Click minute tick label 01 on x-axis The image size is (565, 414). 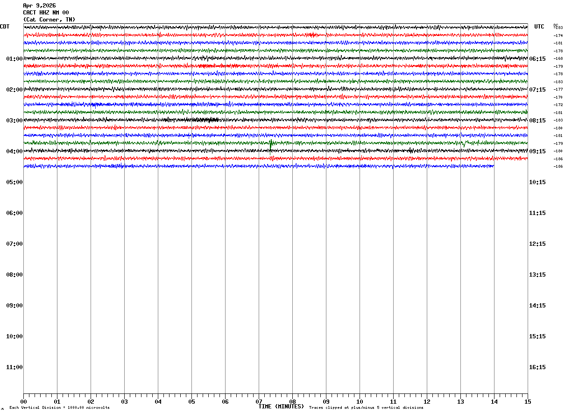point(57,401)
